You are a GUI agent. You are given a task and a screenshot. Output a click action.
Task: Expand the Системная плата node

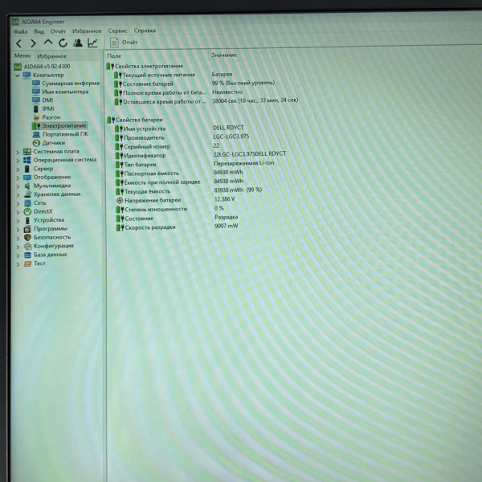click(x=18, y=152)
